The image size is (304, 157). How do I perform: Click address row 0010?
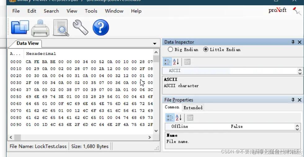click(x=16, y=69)
